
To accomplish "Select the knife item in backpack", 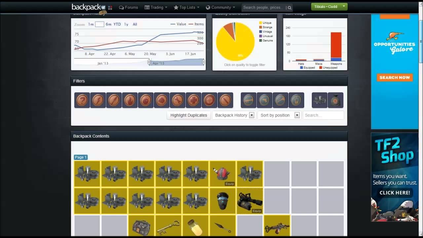I will [223, 226].
